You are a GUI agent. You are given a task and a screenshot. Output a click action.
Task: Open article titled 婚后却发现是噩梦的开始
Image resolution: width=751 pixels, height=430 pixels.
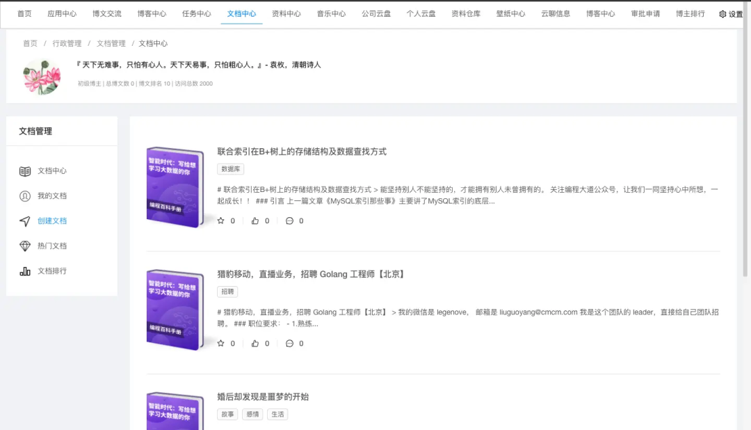[x=263, y=397]
